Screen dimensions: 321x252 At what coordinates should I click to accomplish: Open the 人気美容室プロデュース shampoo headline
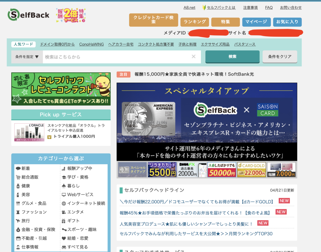(x=186, y=224)
